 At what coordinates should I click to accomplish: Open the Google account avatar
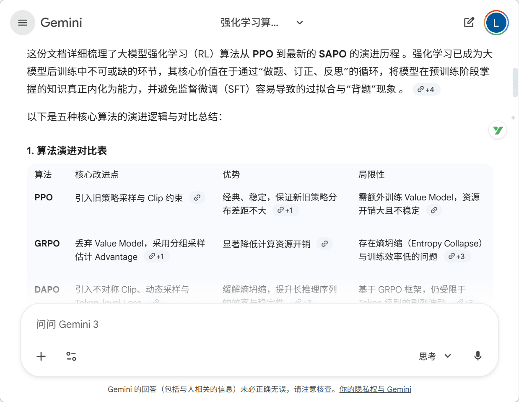(496, 23)
